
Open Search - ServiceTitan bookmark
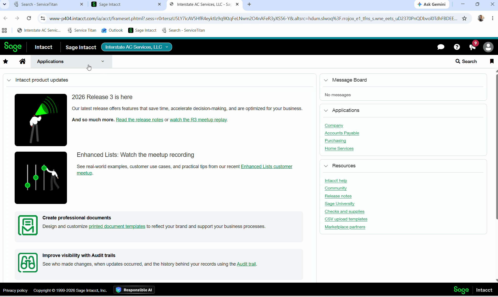(x=183, y=30)
